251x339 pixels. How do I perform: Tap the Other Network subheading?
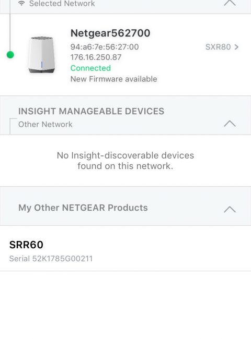pyautogui.click(x=45, y=124)
